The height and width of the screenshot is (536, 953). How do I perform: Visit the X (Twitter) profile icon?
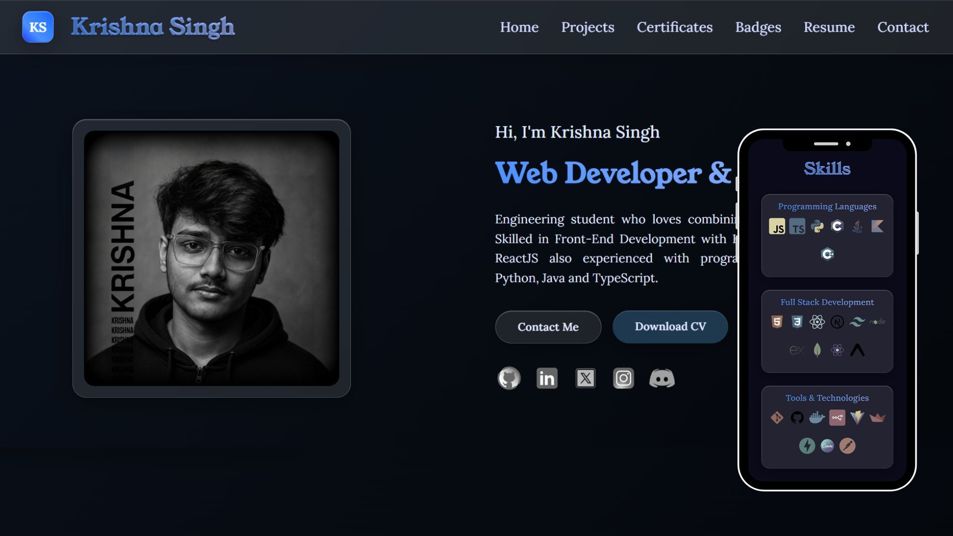[585, 379]
